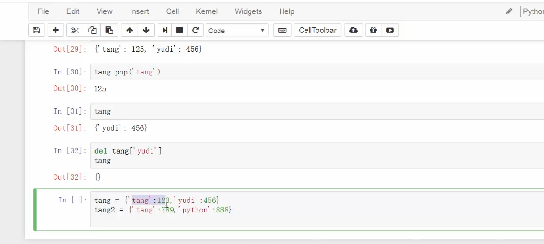The width and height of the screenshot is (544, 244).
Task: Copy selected cell using toolbar icon
Action: click(x=92, y=31)
